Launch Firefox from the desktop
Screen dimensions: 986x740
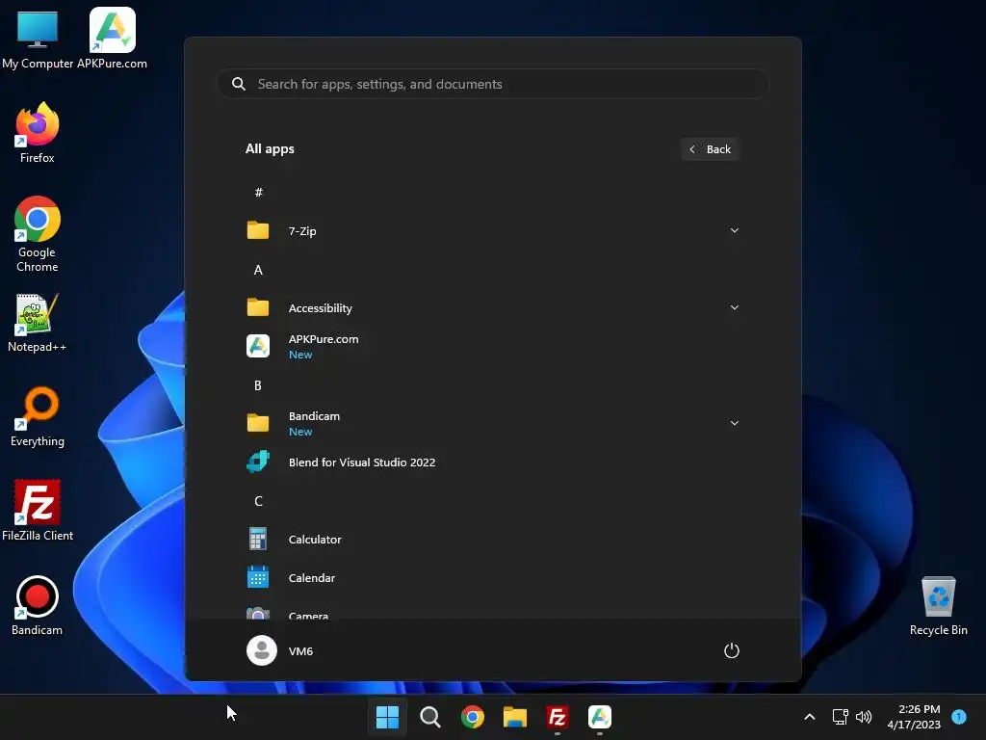pos(38,133)
